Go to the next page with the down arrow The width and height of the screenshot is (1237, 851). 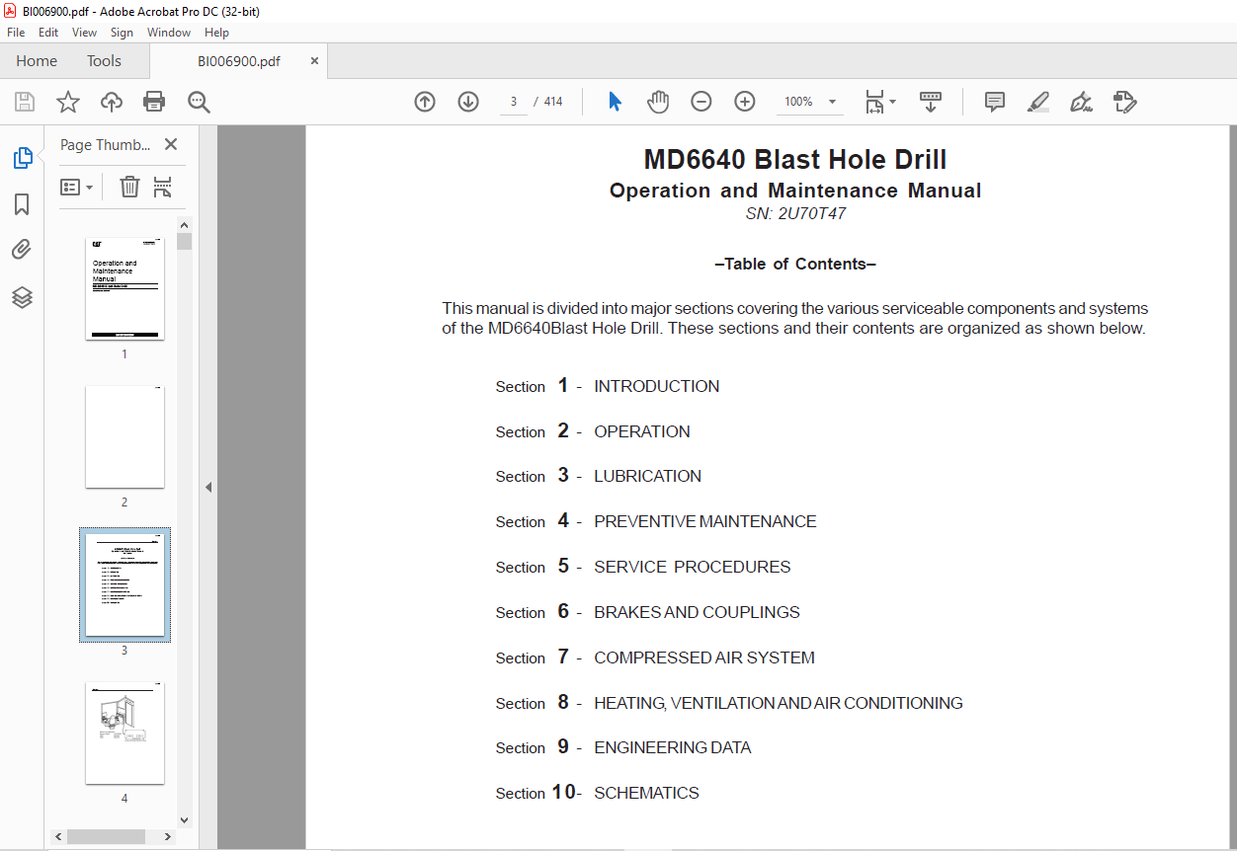pos(468,102)
